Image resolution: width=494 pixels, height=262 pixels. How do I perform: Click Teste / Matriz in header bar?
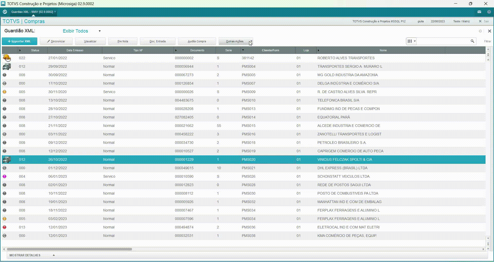pyautogui.click(x=461, y=21)
